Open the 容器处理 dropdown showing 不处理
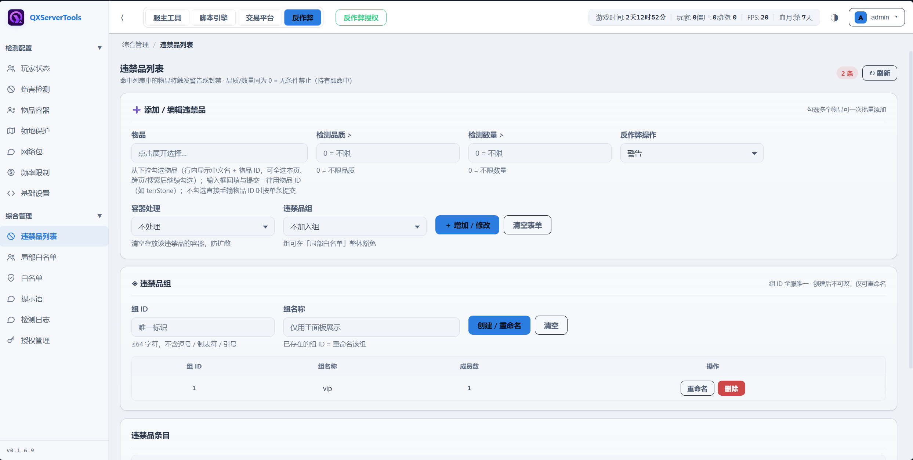 (203, 226)
